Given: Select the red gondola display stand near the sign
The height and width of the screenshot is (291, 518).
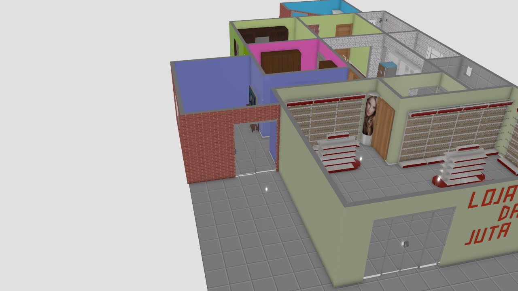Looking at the screenshot, I should 460,167.
